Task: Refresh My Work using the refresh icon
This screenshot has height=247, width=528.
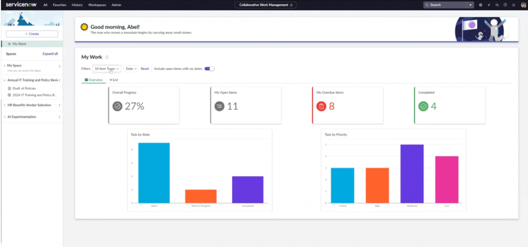Action: 107,57
